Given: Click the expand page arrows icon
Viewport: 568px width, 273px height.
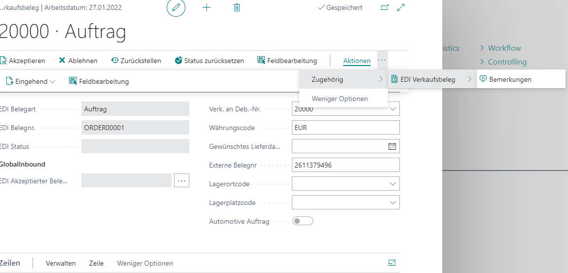Looking at the screenshot, I should 401,8.
